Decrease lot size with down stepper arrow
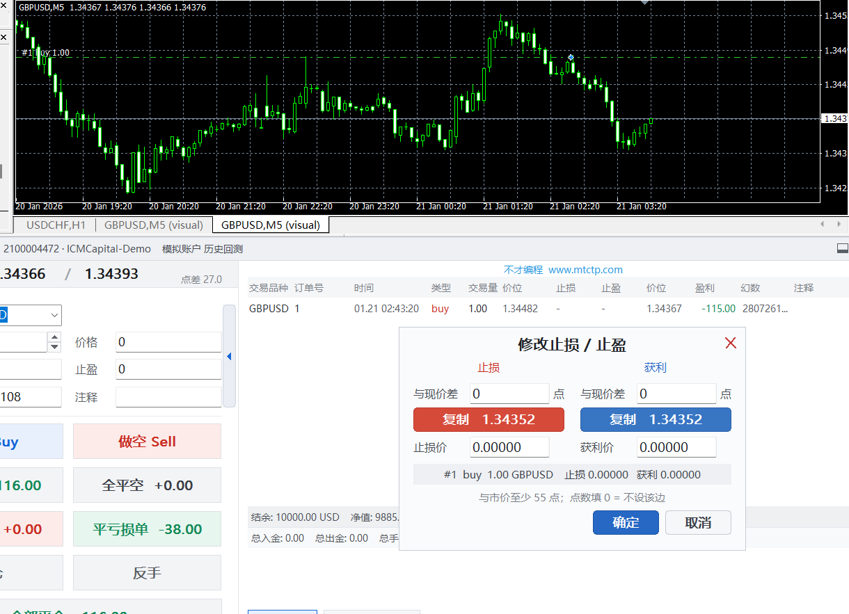This screenshot has height=614, width=849. coord(54,346)
